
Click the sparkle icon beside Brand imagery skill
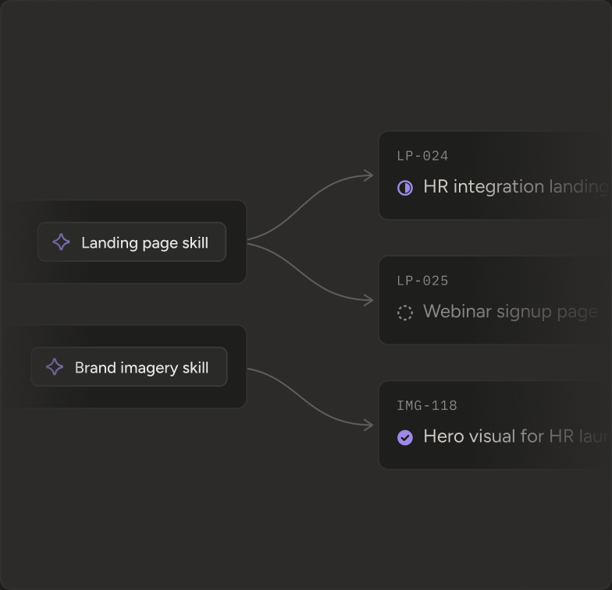[x=55, y=367]
